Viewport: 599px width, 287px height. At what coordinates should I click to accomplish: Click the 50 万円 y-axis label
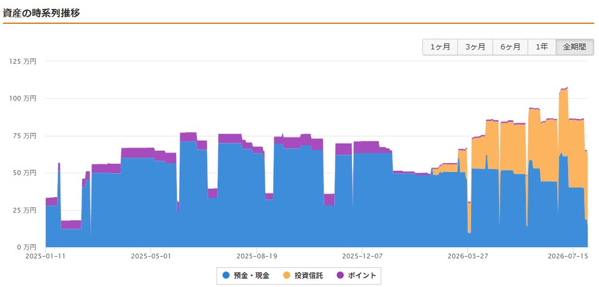click(24, 173)
